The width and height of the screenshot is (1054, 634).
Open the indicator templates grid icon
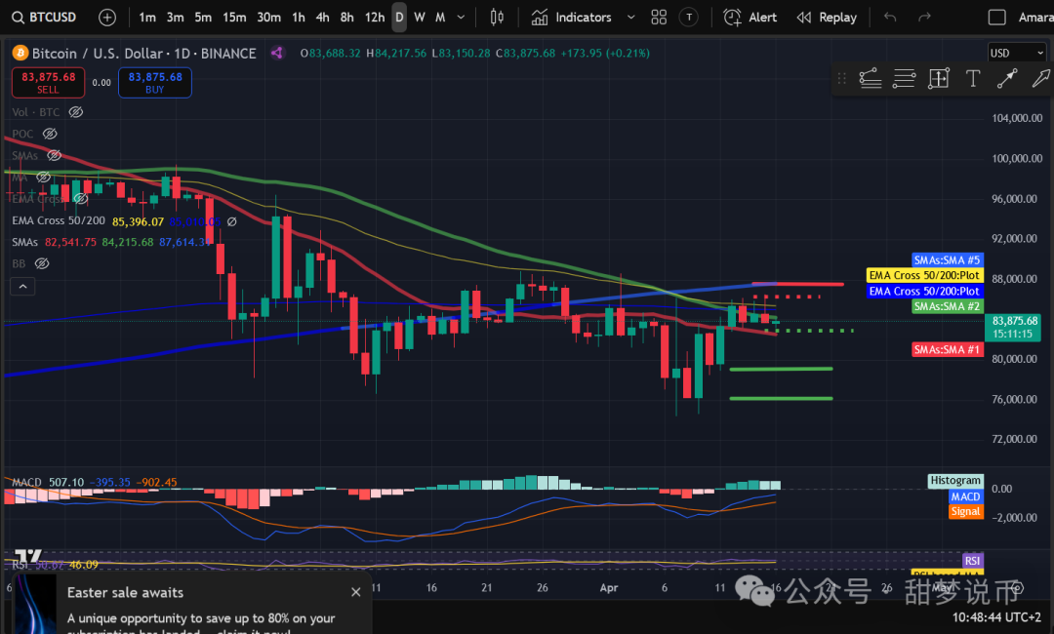659,18
